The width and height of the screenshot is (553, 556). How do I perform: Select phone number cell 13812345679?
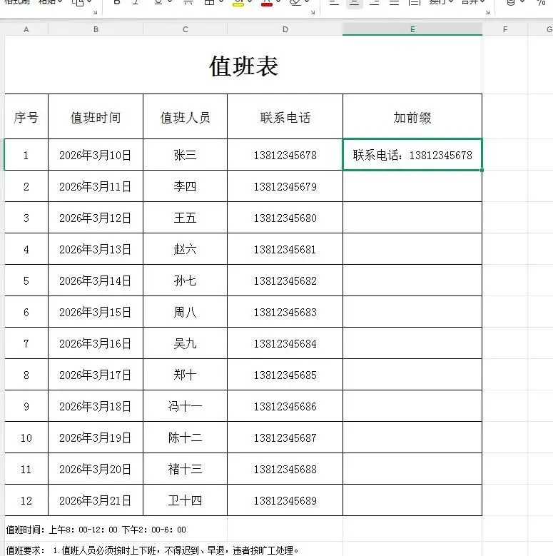(285, 186)
